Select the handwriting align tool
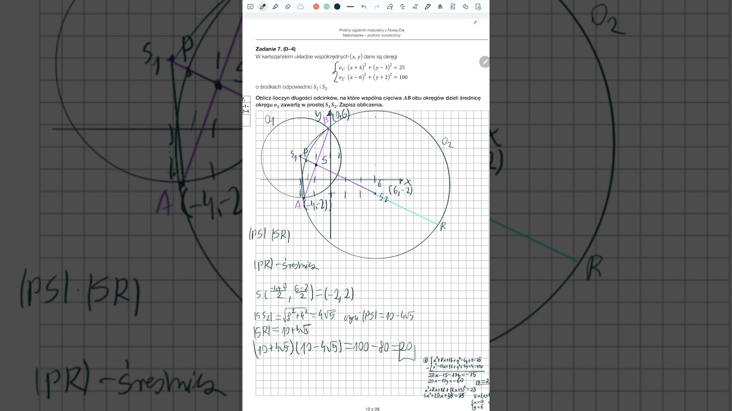 pyautogui.click(x=403, y=6)
